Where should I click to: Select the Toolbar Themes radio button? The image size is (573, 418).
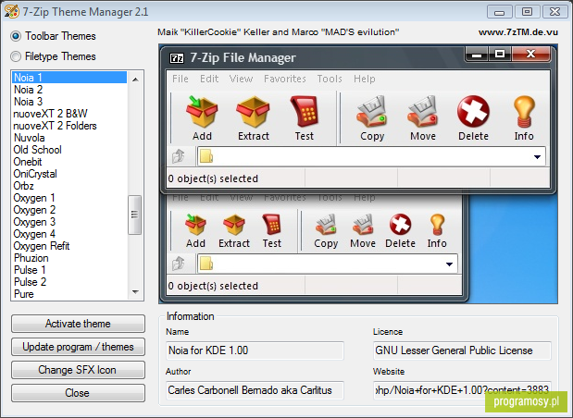pyautogui.click(x=16, y=36)
